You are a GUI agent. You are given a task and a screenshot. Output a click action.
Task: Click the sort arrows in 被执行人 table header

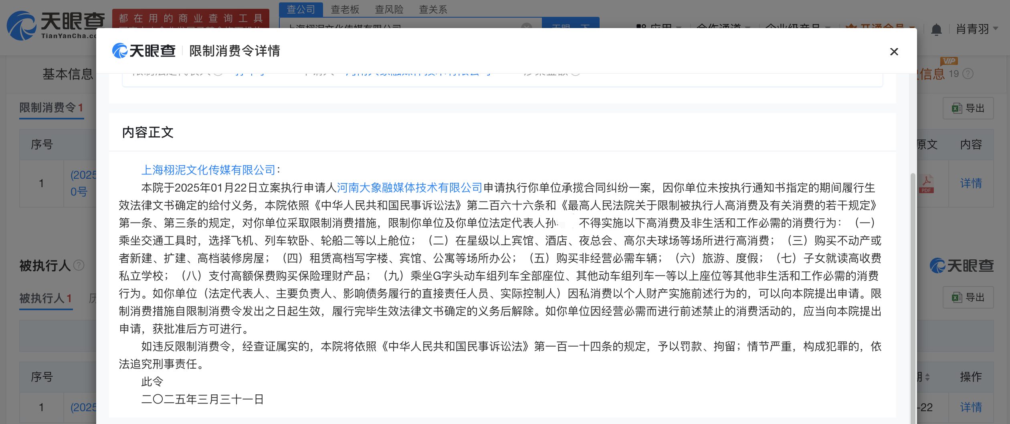pyautogui.click(x=927, y=377)
